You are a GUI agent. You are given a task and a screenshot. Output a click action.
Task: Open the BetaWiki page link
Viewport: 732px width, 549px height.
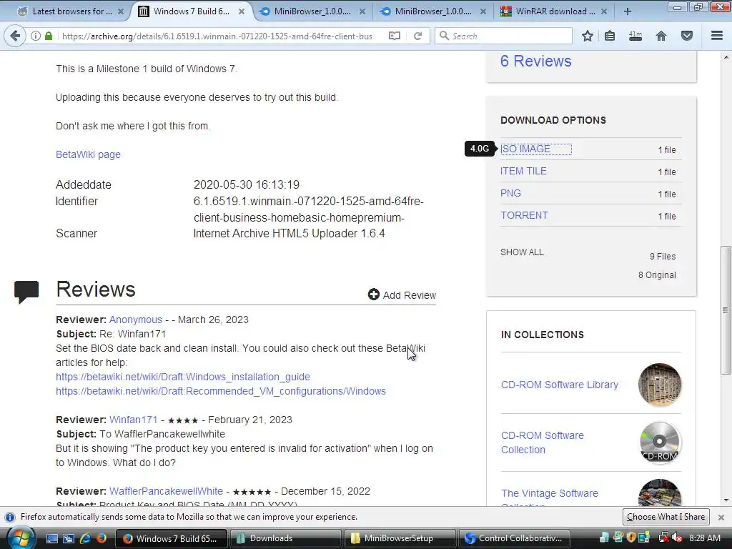pos(88,154)
